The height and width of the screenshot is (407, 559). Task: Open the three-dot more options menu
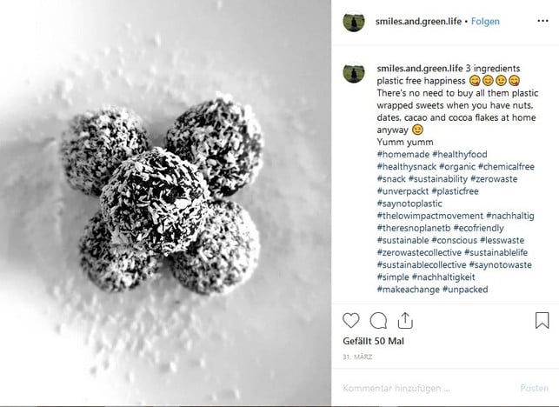coord(542,21)
